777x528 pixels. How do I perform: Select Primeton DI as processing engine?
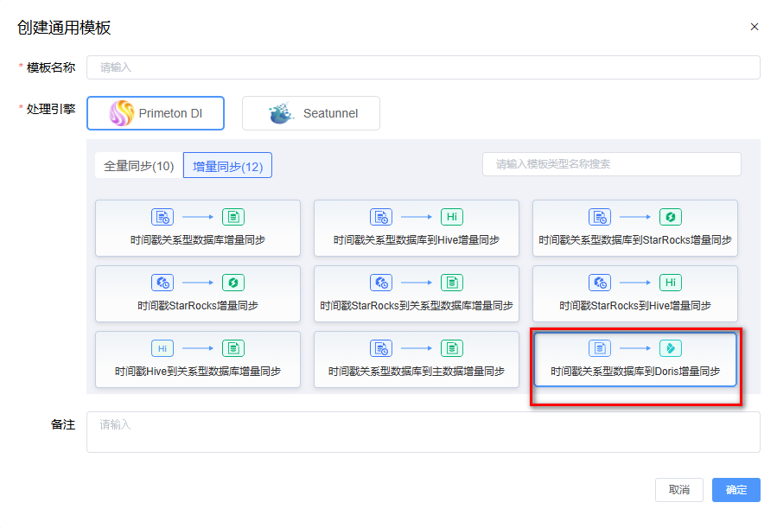point(156,113)
